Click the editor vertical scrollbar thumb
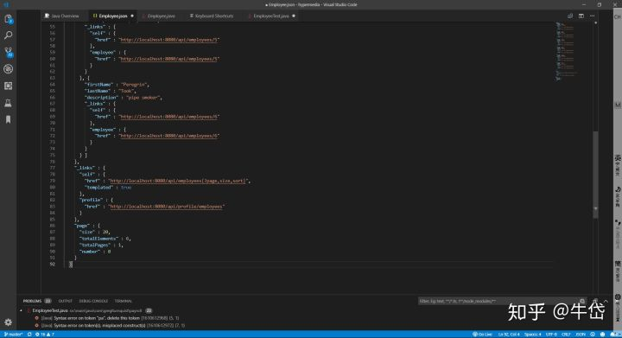The height and width of the screenshot is (338, 622). click(x=595, y=175)
